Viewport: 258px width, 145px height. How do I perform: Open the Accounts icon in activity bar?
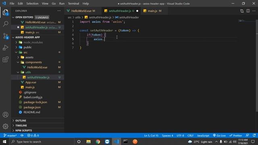tap(5, 114)
